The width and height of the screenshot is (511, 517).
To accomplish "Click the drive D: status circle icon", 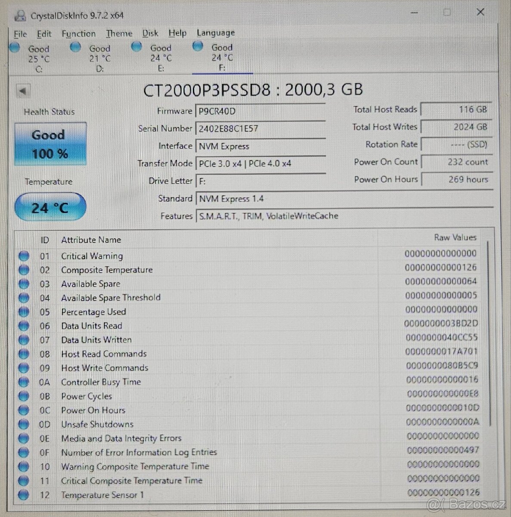I will pyautogui.click(x=75, y=47).
